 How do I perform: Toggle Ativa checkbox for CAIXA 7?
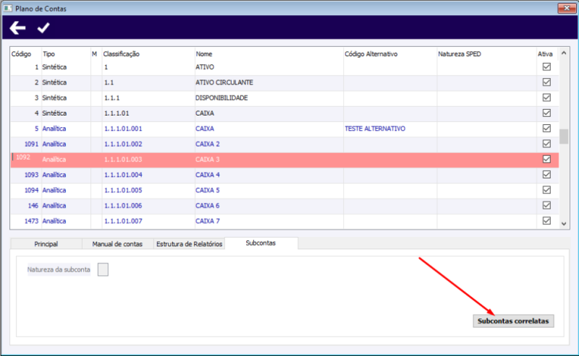point(546,221)
